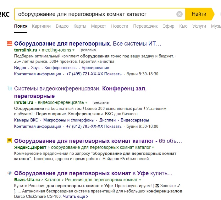Open result 'Оборудование для переговорных комнат в Уфе купить…'
This screenshot has width=221, height=200.
click(93, 173)
